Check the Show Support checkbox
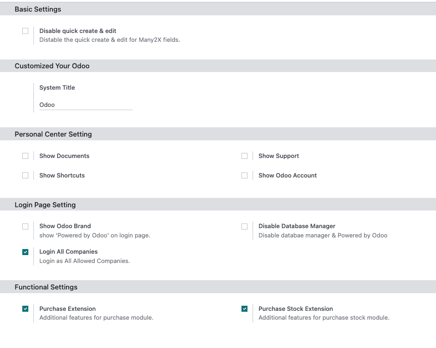This screenshot has height=348, width=436. coord(244,156)
